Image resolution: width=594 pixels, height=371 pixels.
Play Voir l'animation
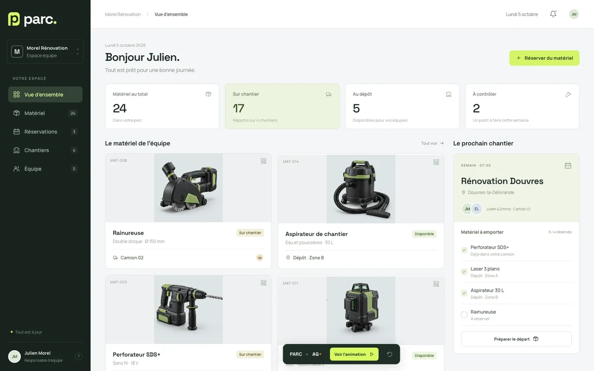354,354
